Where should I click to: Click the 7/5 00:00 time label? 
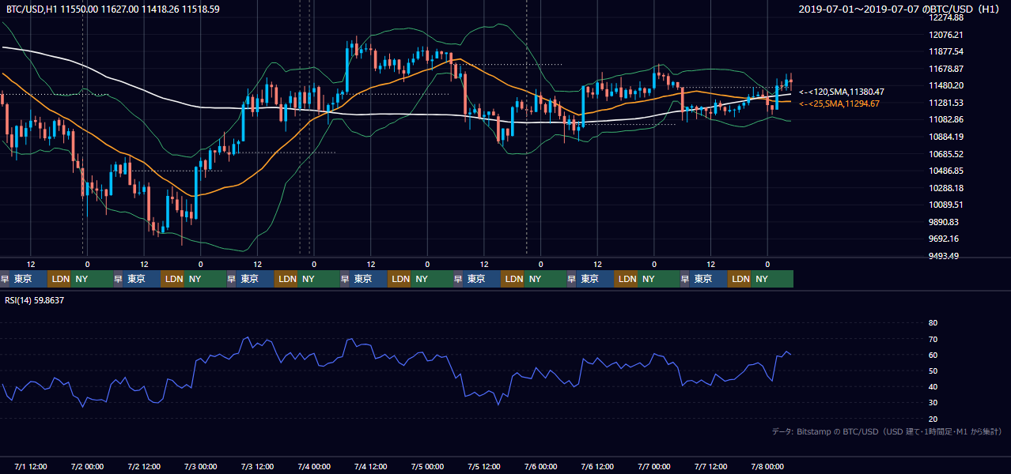click(427, 467)
